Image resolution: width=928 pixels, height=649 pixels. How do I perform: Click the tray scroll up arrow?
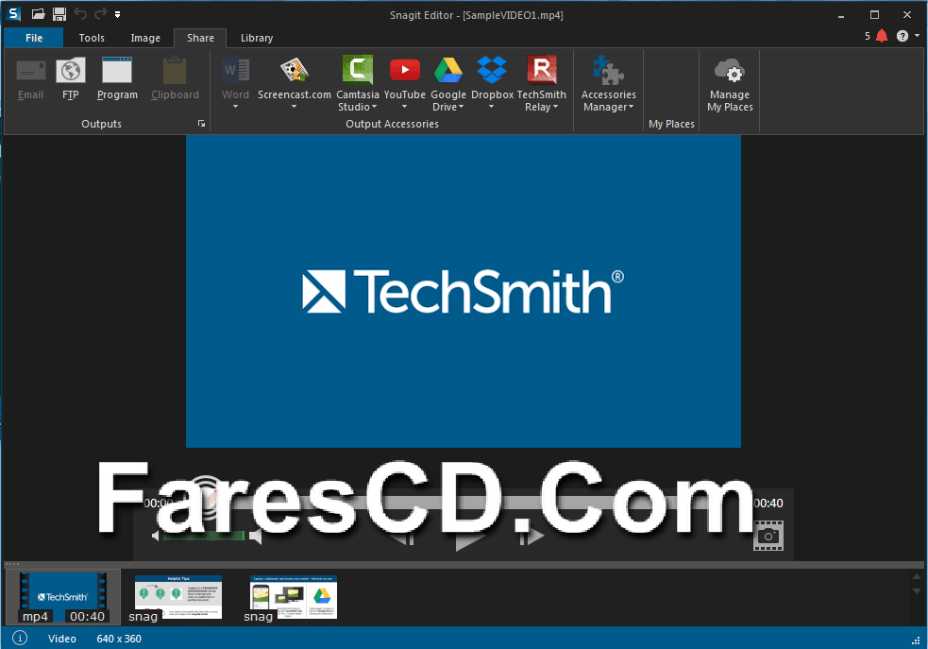click(916, 577)
